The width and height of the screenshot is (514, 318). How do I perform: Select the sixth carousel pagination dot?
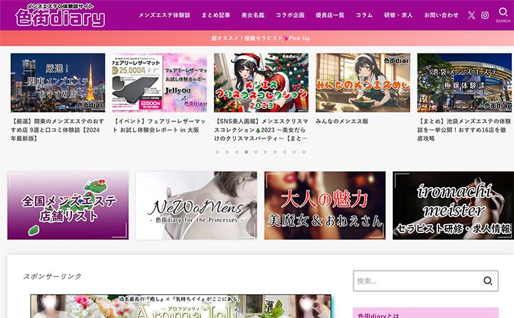point(265,152)
